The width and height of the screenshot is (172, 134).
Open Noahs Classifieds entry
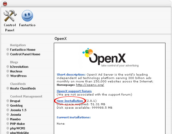coord(23,88)
